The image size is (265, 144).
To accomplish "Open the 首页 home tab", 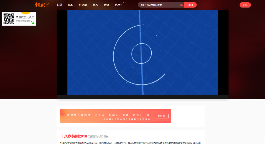I will click(x=59, y=5).
